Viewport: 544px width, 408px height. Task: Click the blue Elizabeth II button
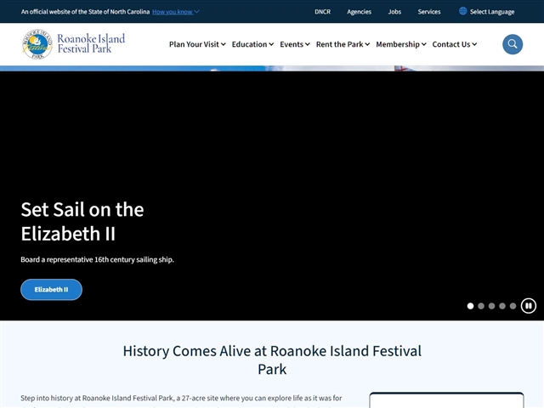[51, 289]
